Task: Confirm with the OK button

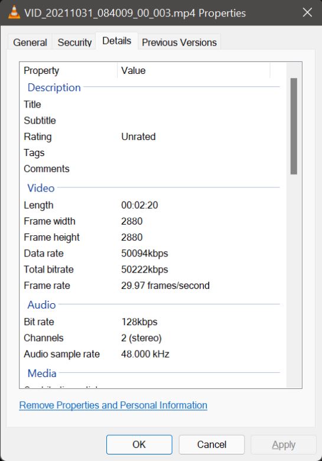Action: [x=139, y=444]
